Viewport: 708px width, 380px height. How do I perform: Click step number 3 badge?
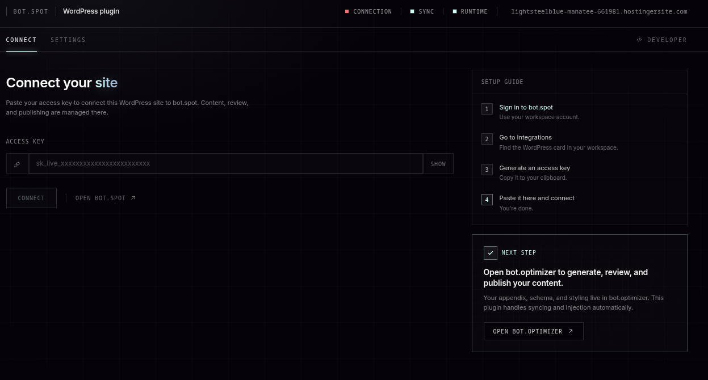click(487, 170)
